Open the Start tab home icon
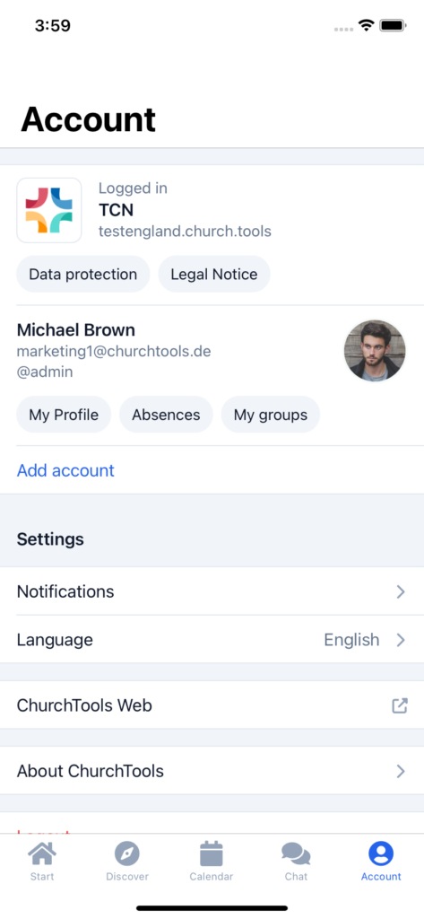Screen dimensions: 424x919 (x=42, y=854)
